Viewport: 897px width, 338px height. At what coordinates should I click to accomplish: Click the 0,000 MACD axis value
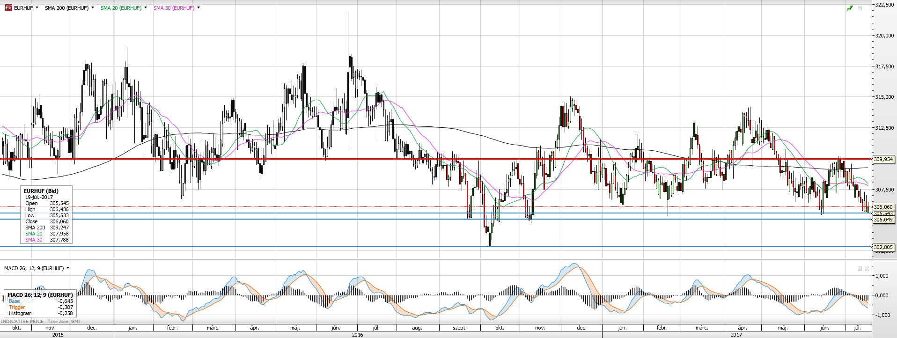click(x=882, y=295)
